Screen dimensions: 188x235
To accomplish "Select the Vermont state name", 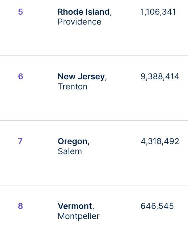I will click(75, 206).
